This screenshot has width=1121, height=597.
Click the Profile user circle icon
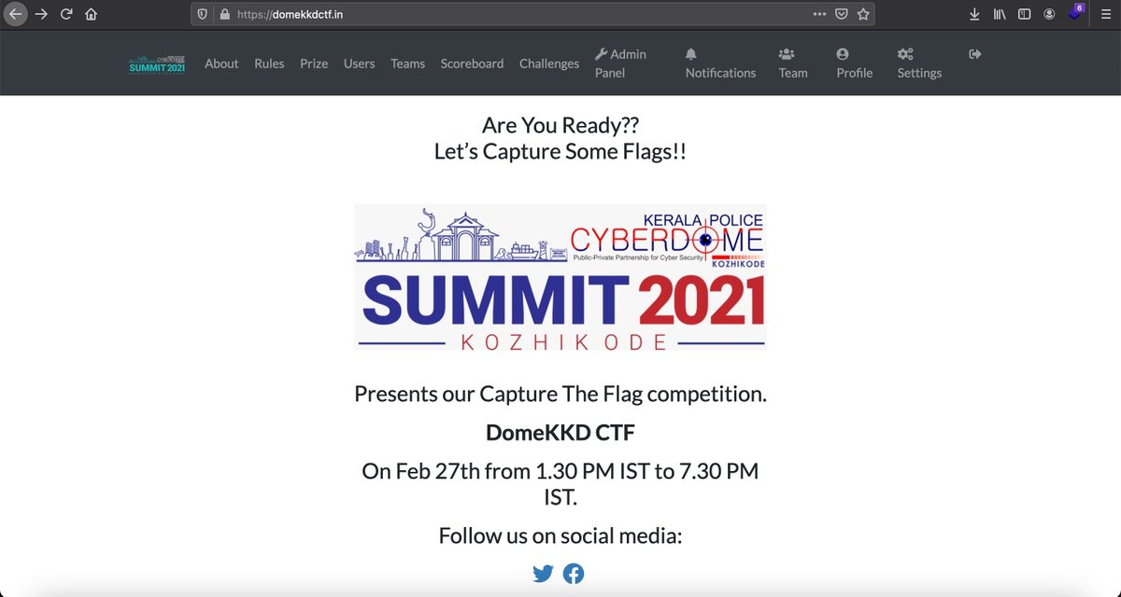[x=843, y=54]
